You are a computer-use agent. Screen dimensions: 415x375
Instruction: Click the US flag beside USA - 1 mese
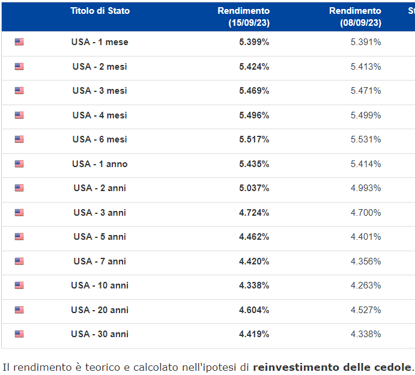[19, 42]
